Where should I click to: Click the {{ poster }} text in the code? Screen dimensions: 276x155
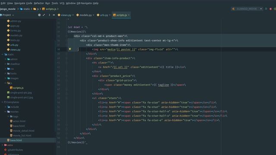125,50
